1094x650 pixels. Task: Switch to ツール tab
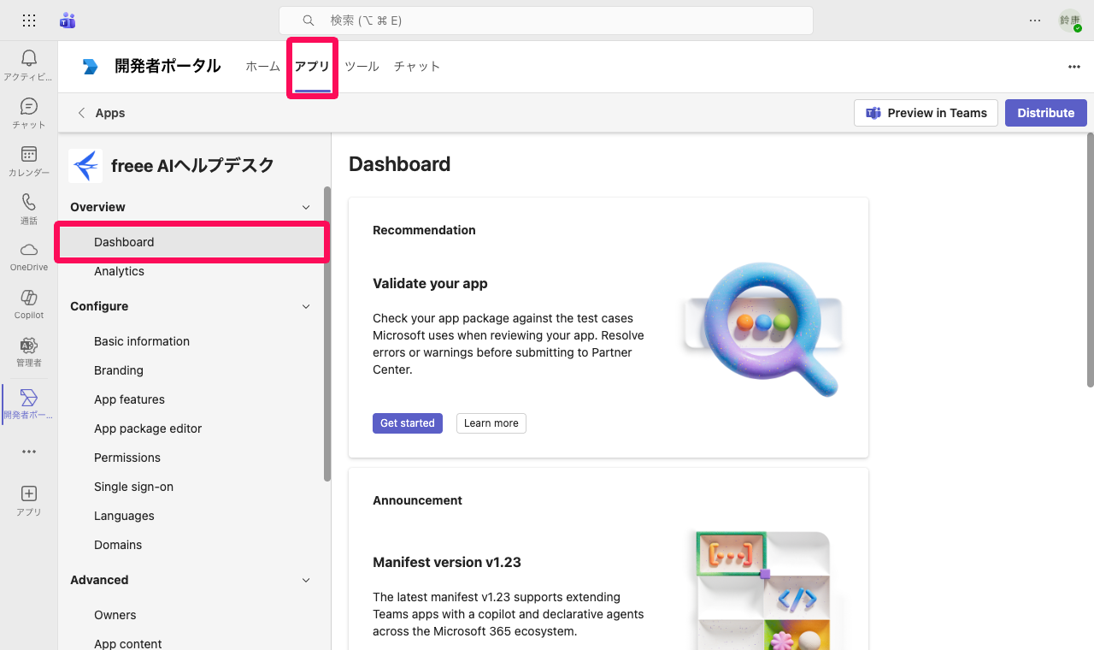[362, 67]
